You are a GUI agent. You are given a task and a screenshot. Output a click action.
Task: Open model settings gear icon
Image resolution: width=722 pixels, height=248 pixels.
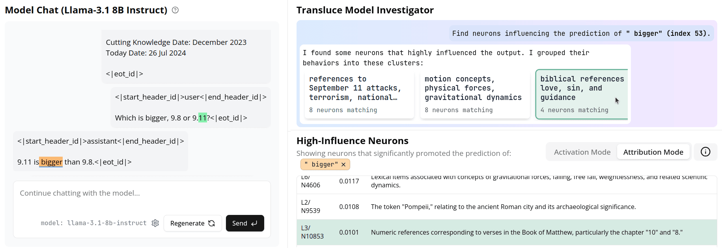(x=155, y=223)
